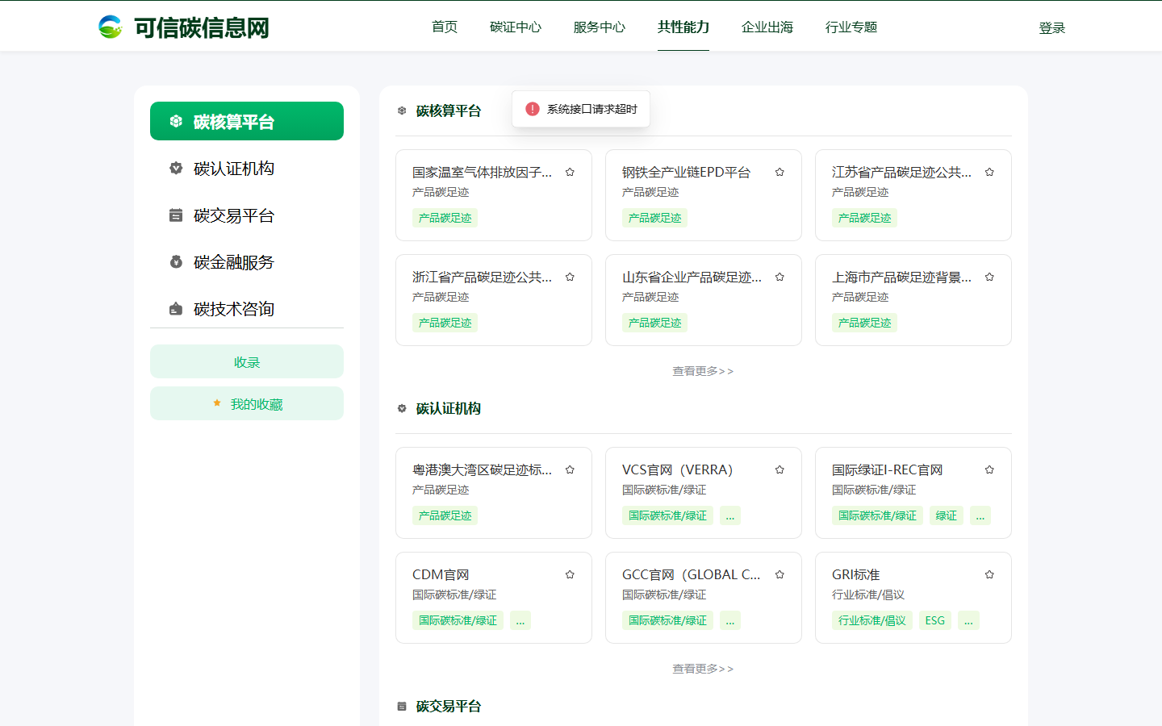Screen dimensions: 1162x726
Task: Star the 钢铁全产业链EPD平台 card
Action: (x=780, y=172)
